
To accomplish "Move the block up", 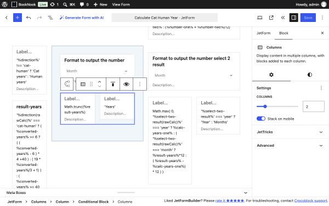I will pyautogui.click(x=100, y=82).
